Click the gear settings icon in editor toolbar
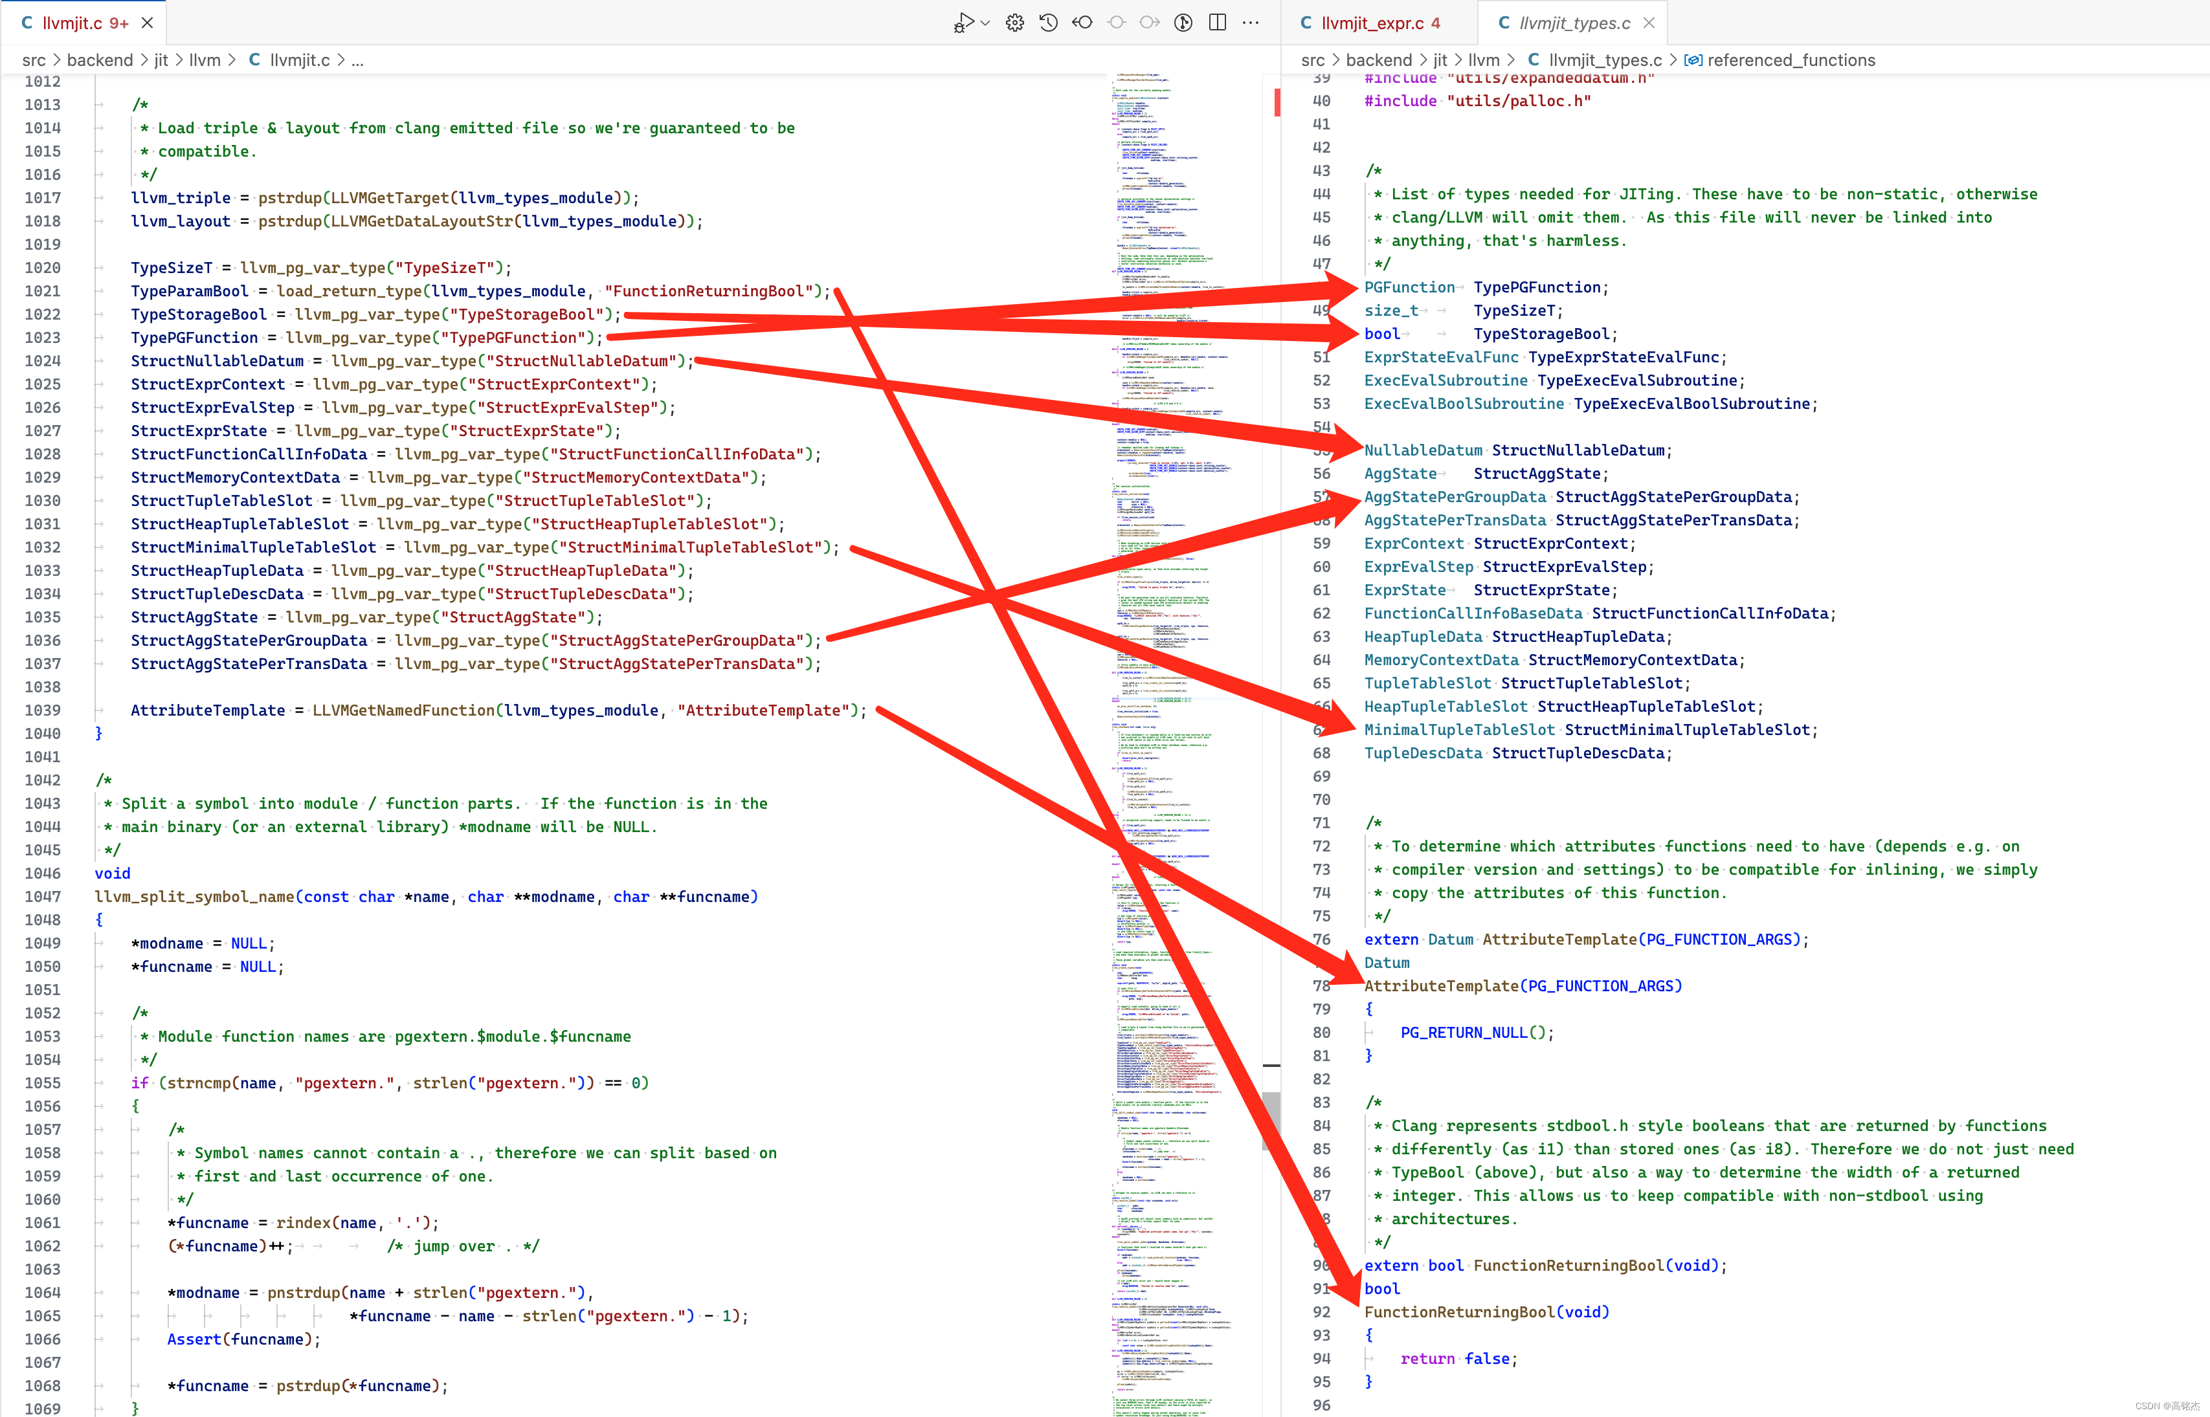Image resolution: width=2210 pixels, height=1417 pixels. pos(1015,23)
